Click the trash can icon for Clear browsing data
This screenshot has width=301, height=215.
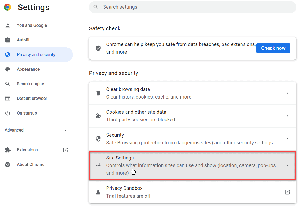(98, 93)
